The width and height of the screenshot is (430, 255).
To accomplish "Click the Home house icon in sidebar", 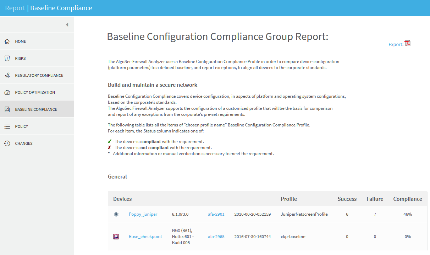I will click(7, 41).
